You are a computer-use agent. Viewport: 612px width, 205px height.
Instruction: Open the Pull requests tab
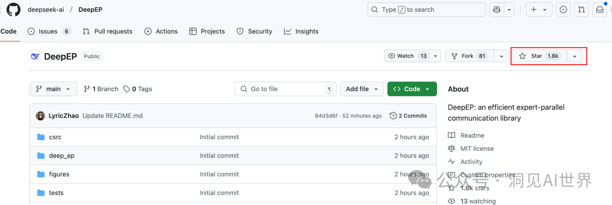coord(107,32)
